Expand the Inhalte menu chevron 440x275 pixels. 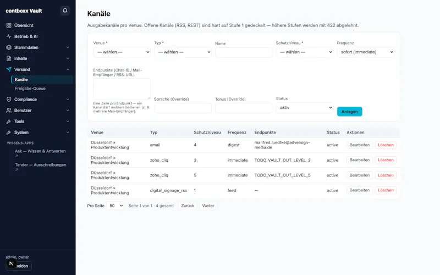(68, 58)
